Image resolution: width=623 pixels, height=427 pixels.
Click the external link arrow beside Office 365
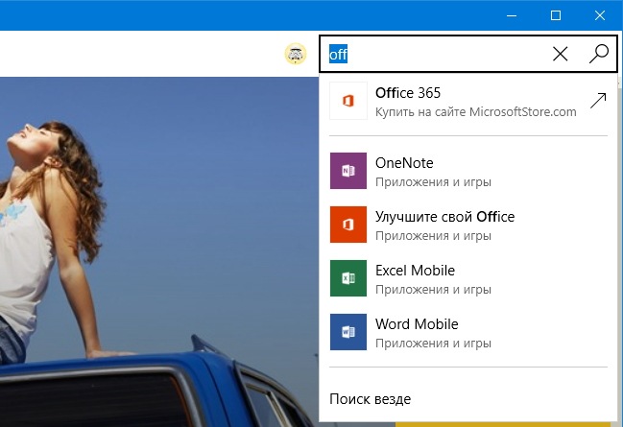pos(598,101)
